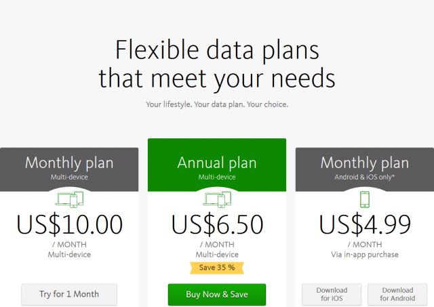This screenshot has width=434, height=307.
Task: Click the / MONTH text under US$6.50
Action: click(217, 245)
